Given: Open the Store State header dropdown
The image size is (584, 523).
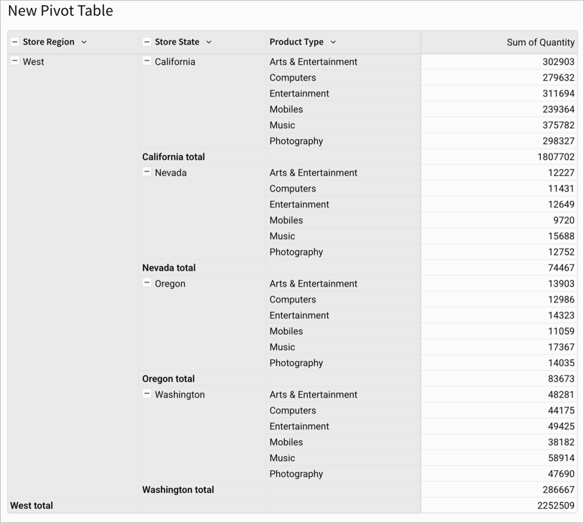Looking at the screenshot, I should pyautogui.click(x=209, y=42).
